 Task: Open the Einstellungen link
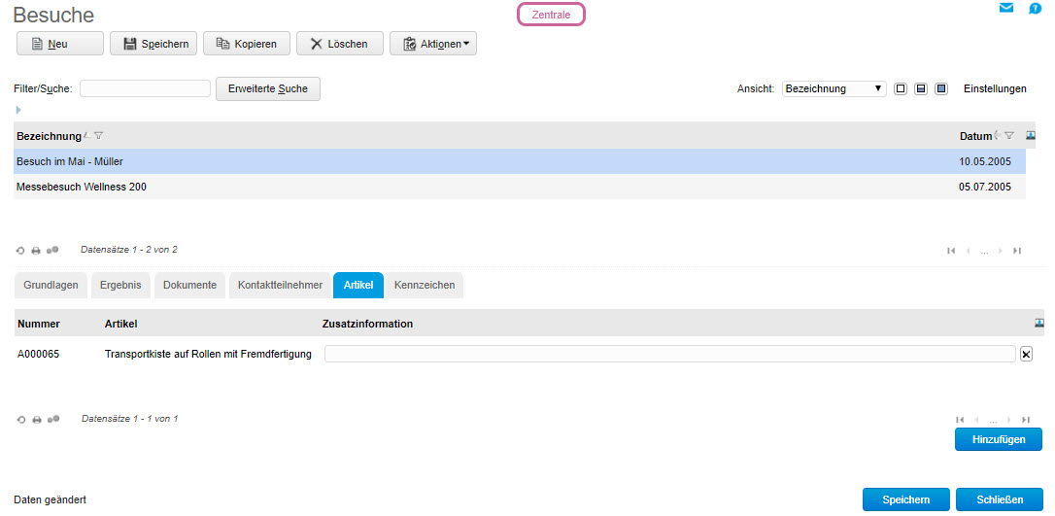pos(995,88)
